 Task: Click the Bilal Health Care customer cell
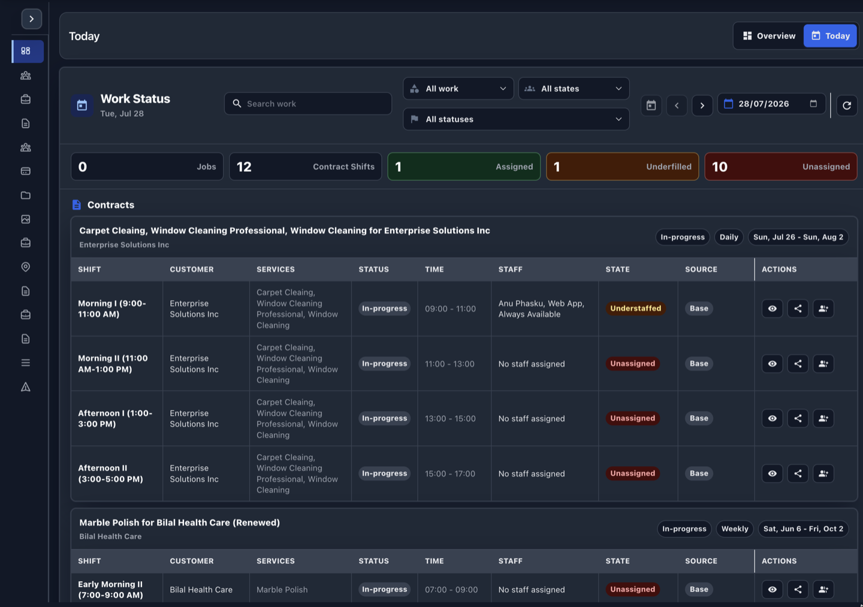pos(206,590)
